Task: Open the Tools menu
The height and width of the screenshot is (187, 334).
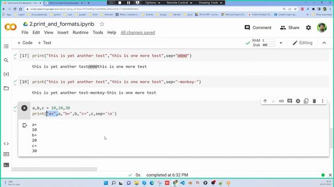Action: tap(98, 32)
